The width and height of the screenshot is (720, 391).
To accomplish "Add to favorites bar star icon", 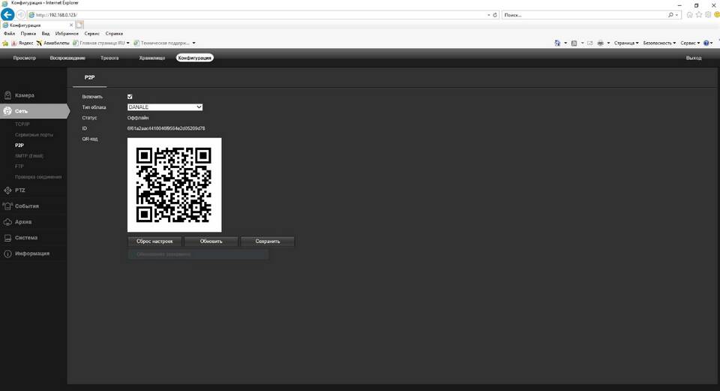I will (x=5, y=44).
